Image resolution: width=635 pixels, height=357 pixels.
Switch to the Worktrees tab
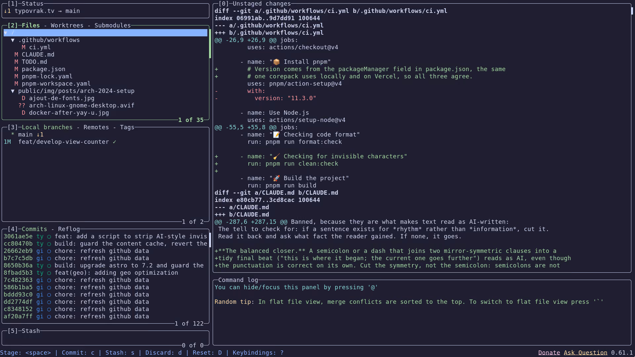[67, 25]
